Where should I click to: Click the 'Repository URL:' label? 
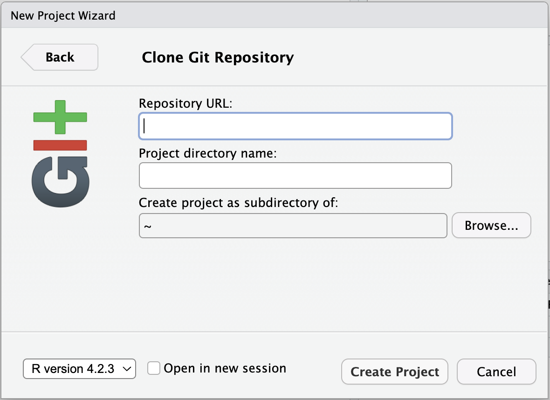pos(186,103)
